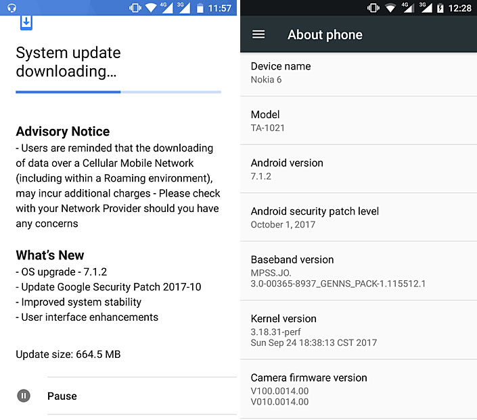Select the Baseband version entry
477x420 pixels.
(359, 271)
